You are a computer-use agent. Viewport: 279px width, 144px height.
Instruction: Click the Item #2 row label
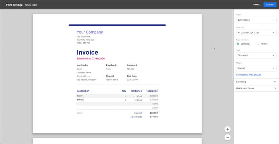click(80, 100)
